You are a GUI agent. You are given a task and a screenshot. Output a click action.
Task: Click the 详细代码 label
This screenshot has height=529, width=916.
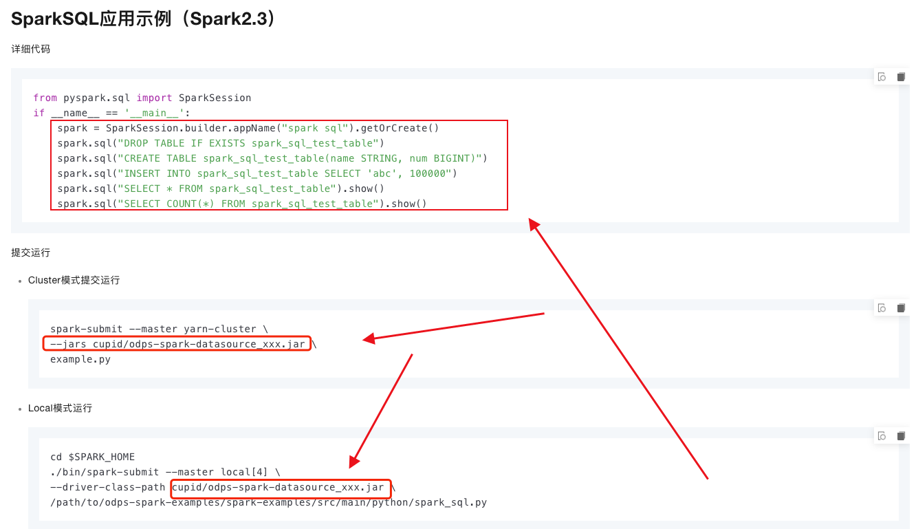(30, 49)
